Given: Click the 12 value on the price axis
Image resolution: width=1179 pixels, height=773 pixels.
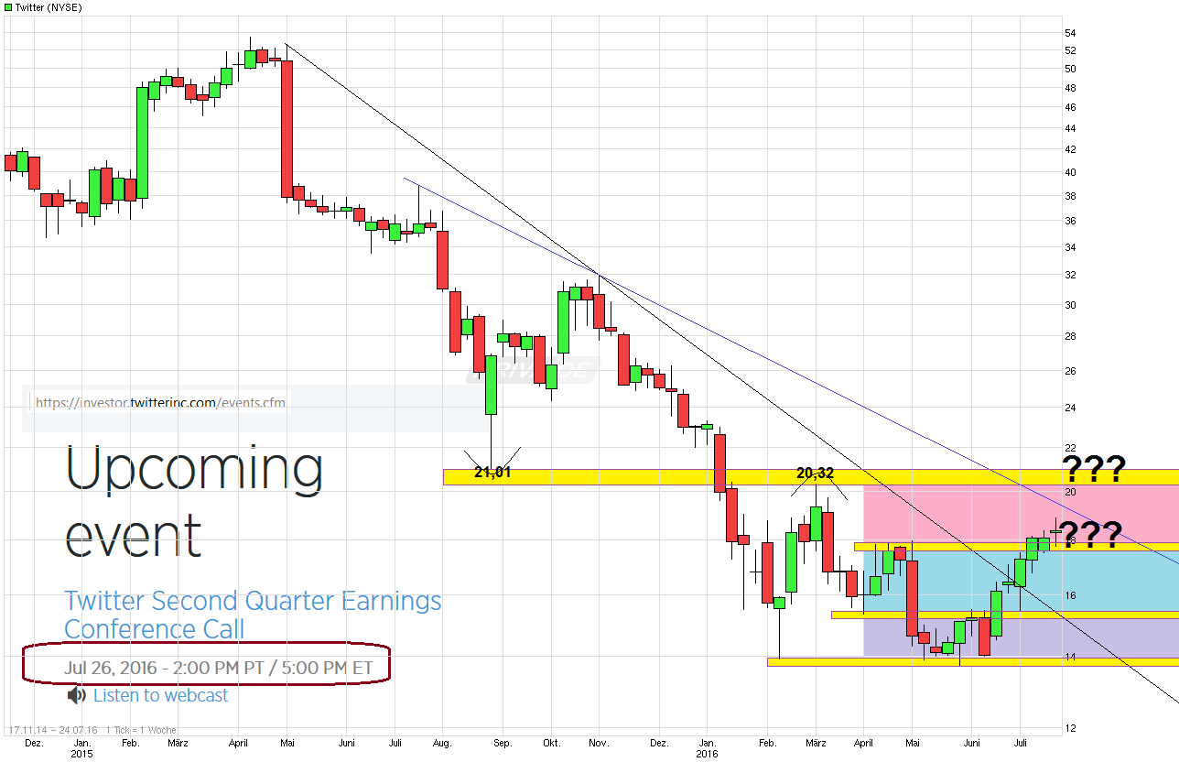Looking at the screenshot, I should 1070,728.
